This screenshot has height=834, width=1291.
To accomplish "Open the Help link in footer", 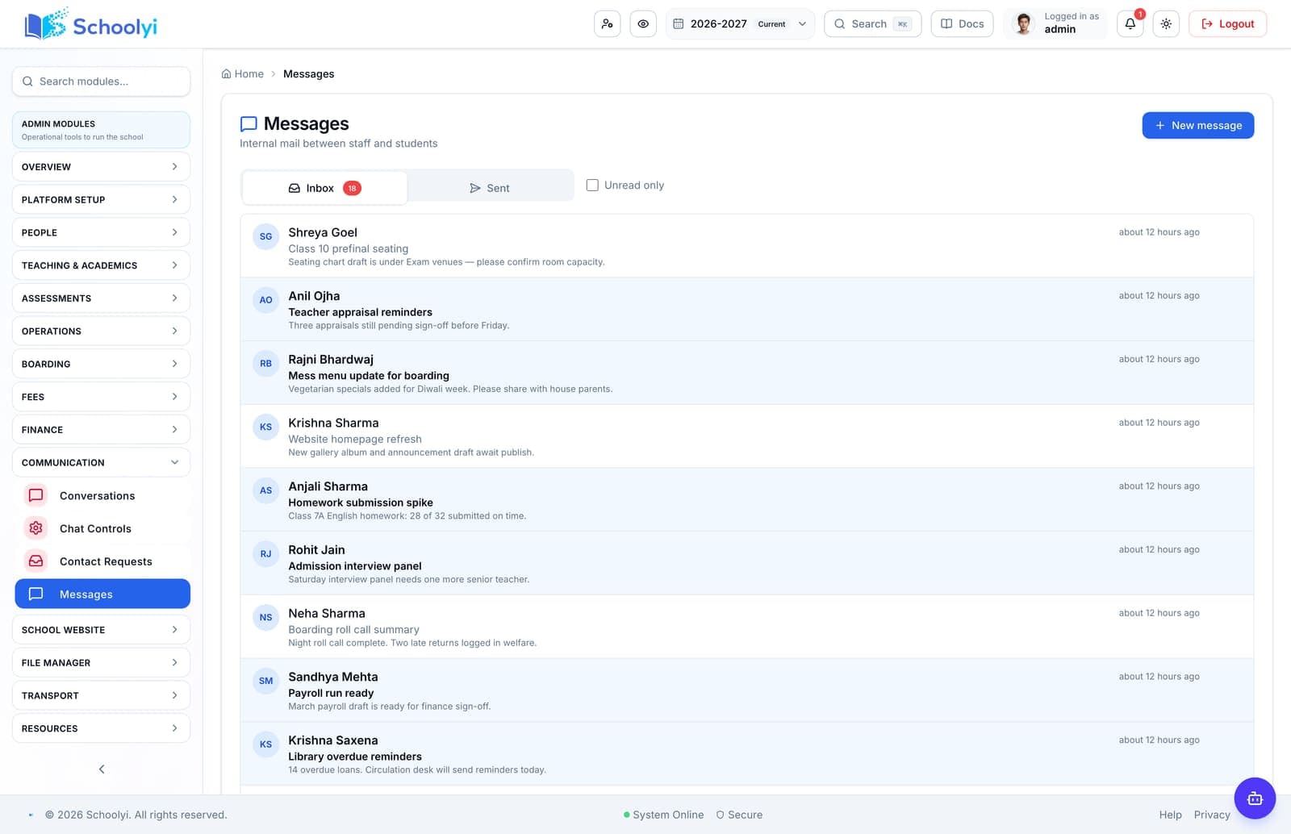I will tap(1170, 815).
